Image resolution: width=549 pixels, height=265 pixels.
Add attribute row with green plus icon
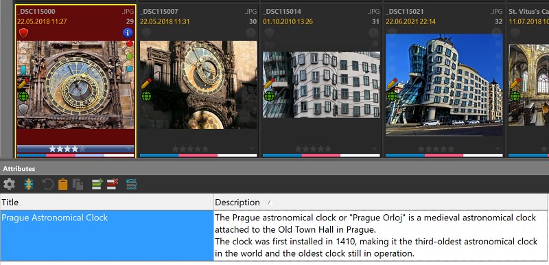pos(97,184)
